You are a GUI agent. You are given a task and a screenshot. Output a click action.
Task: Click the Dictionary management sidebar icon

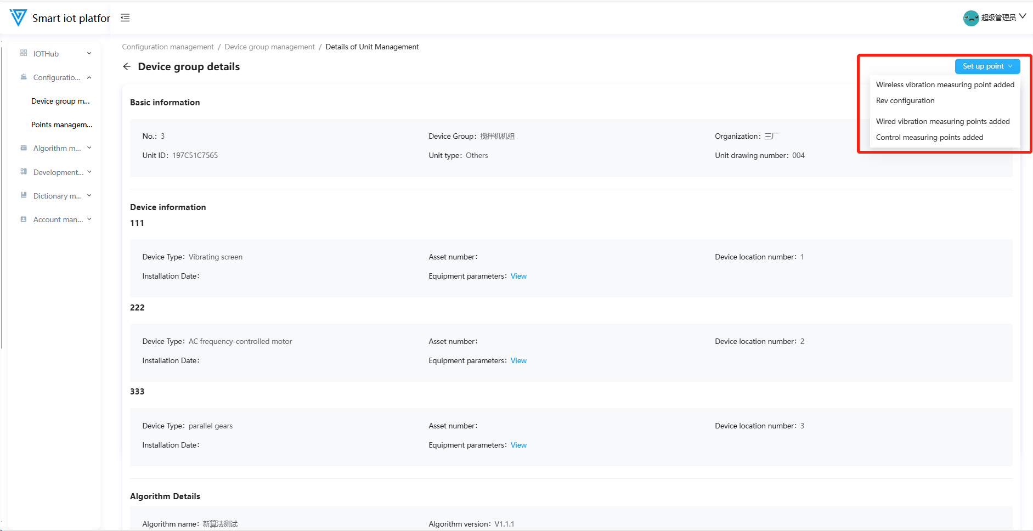point(24,195)
